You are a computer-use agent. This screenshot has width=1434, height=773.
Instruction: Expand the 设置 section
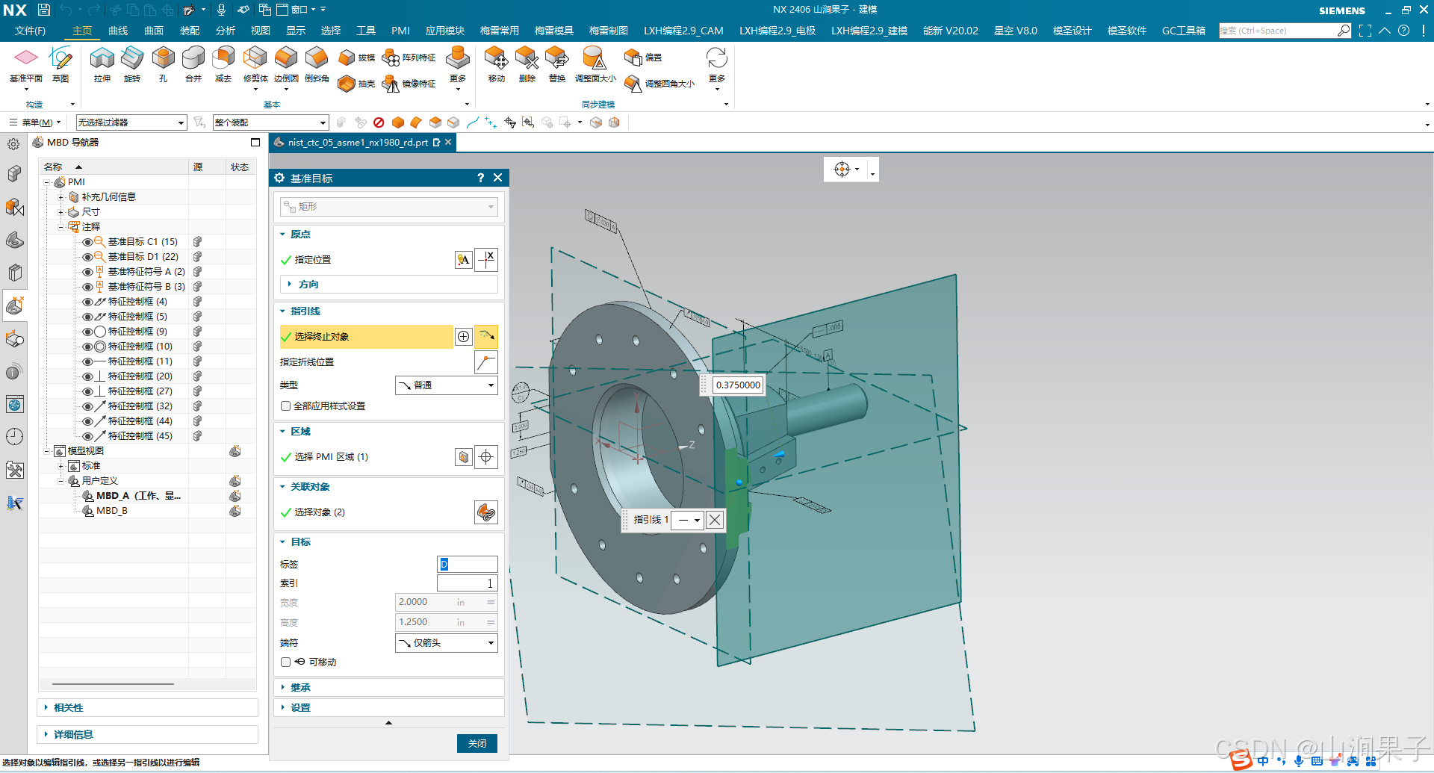(388, 708)
